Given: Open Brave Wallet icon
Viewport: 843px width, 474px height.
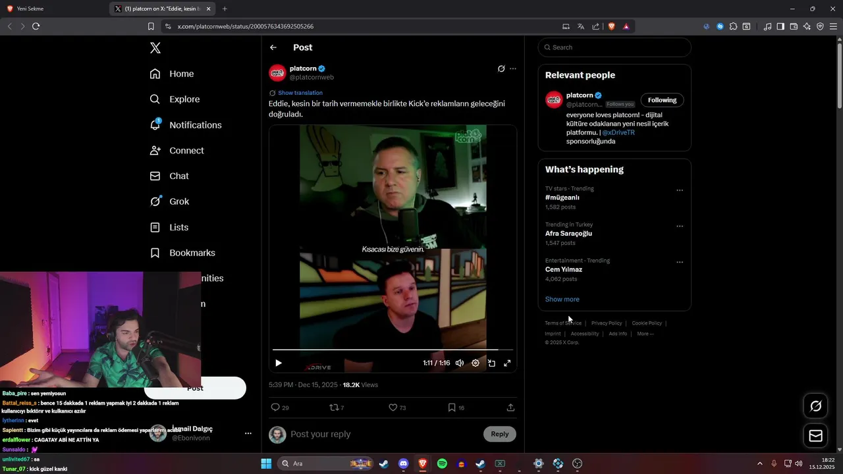Looking at the screenshot, I should point(794,26).
